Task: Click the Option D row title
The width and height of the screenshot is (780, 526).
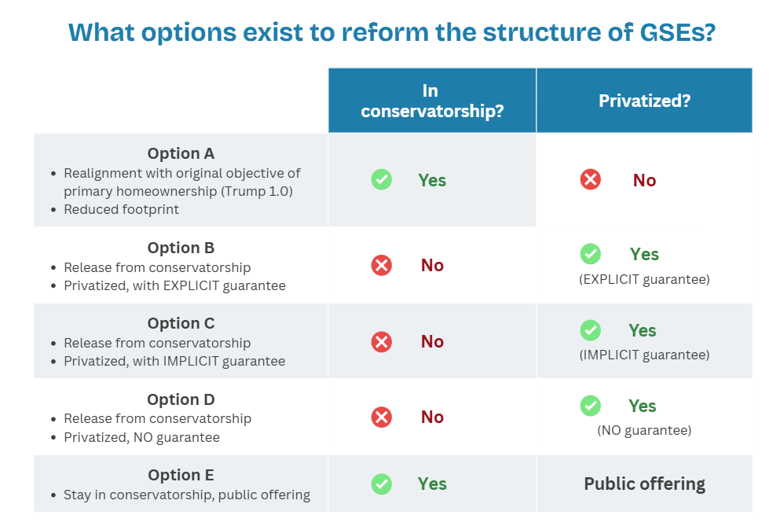Action: (181, 399)
